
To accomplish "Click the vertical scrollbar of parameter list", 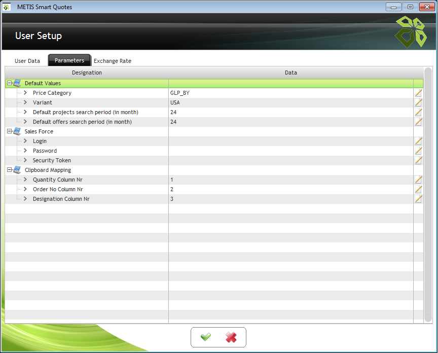I will 428,195.
